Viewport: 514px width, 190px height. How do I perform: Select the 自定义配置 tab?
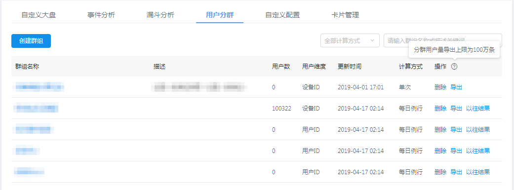[282, 15]
